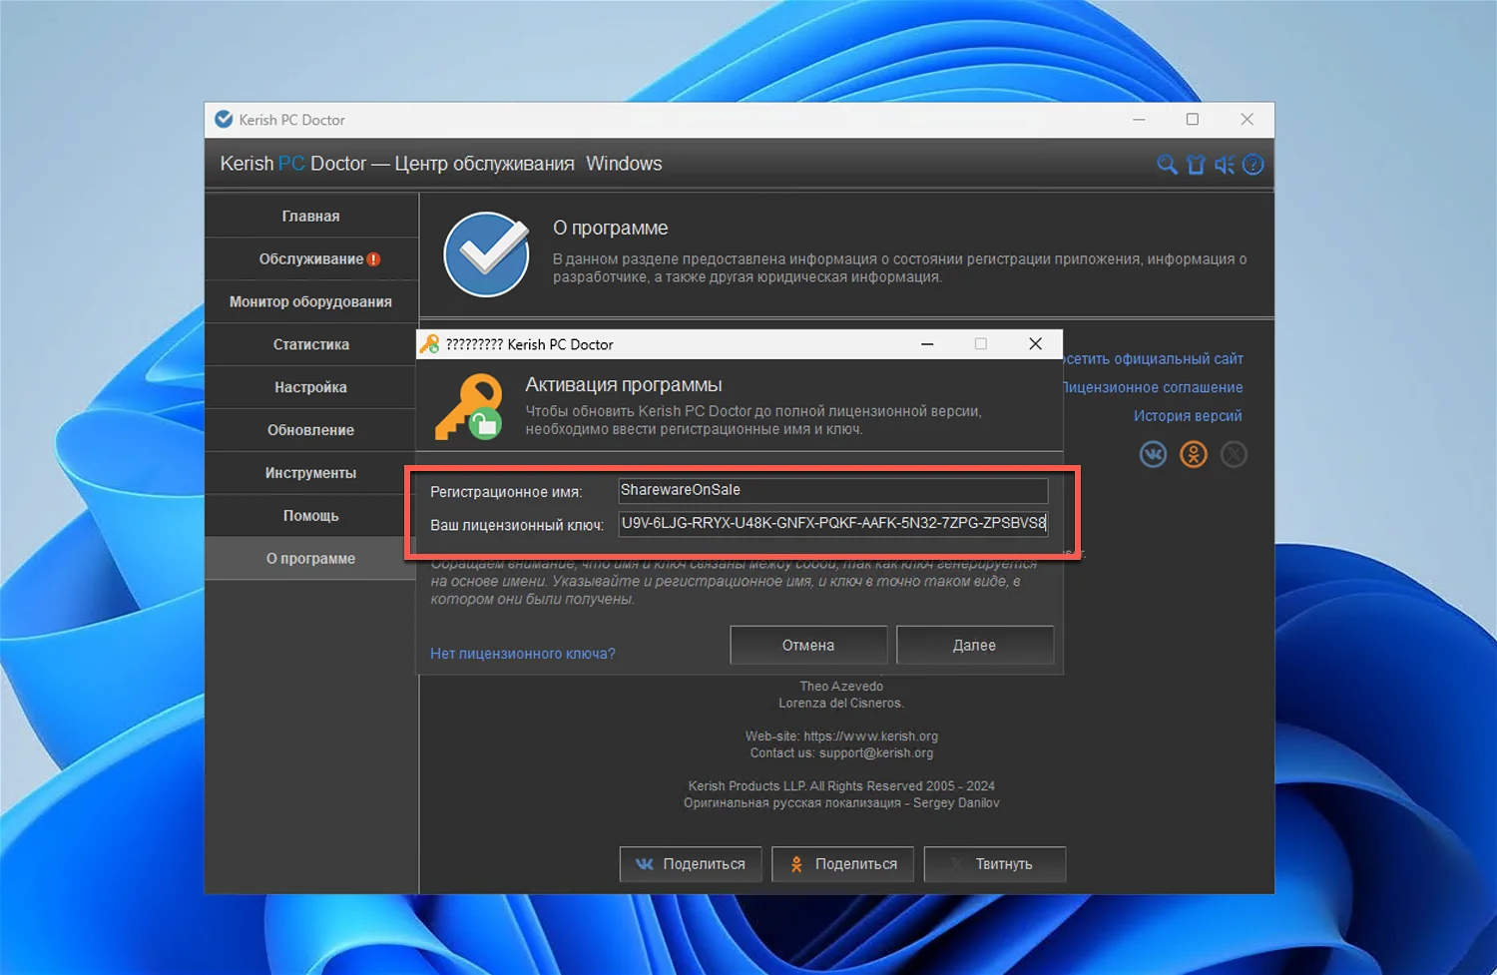Image resolution: width=1497 pixels, height=975 pixels.
Task: Open the Лицензионное соглашение link
Action: tap(1153, 387)
